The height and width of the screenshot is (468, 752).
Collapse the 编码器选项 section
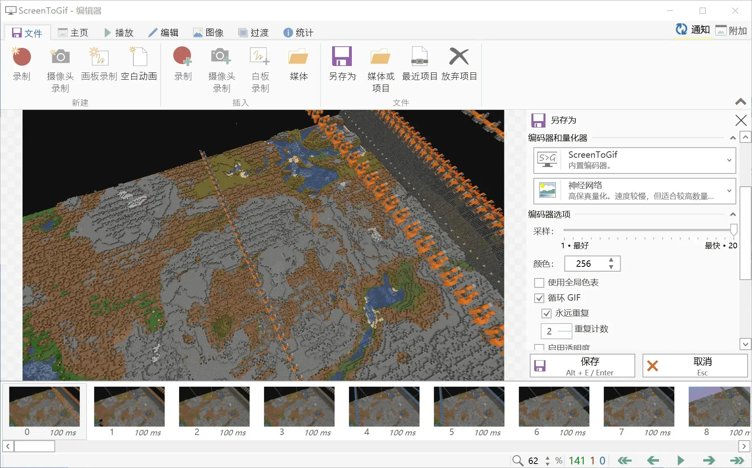[733, 214]
